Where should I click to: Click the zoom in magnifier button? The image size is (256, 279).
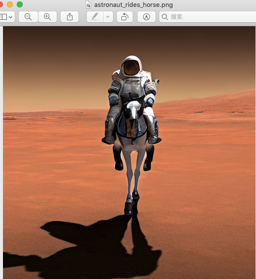(47, 17)
